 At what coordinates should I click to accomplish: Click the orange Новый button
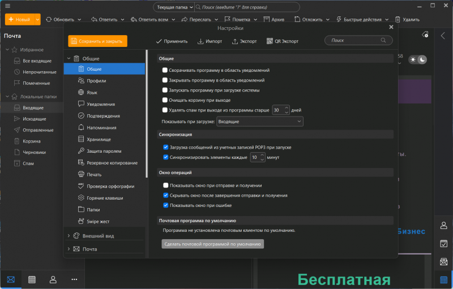coord(20,19)
